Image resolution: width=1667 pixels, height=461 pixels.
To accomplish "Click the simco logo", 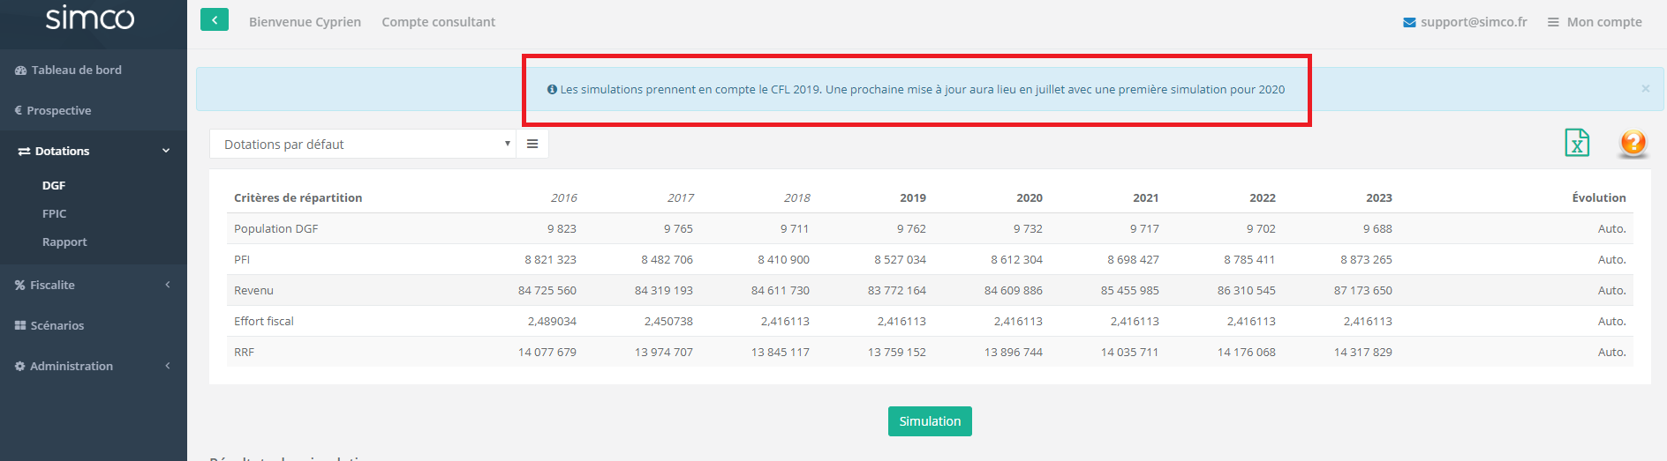I will click(90, 18).
